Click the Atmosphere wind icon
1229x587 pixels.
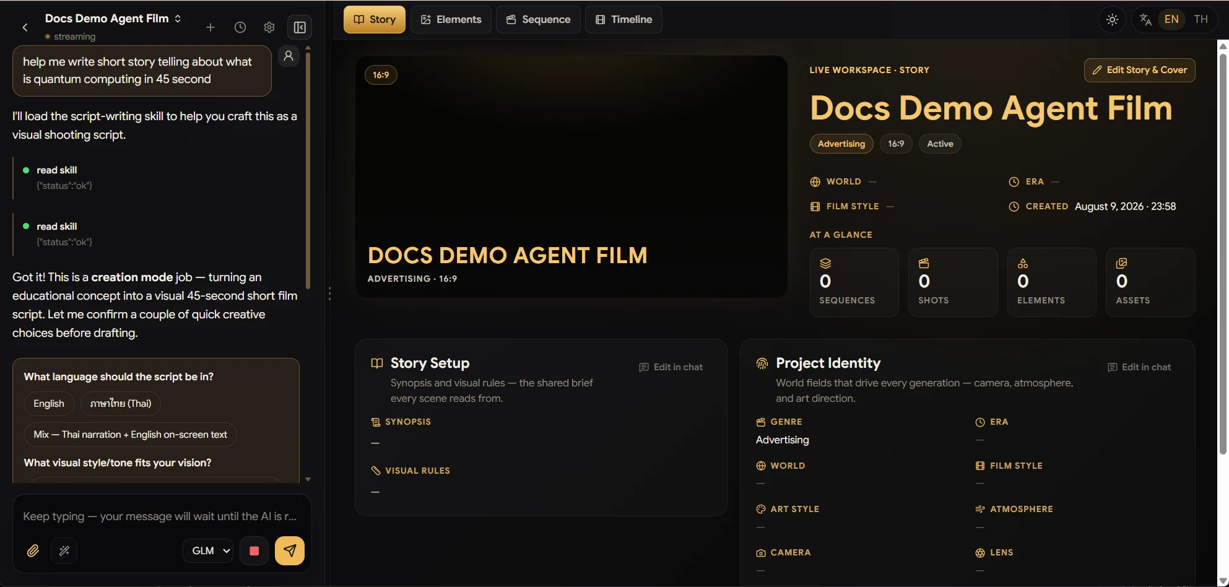pos(980,509)
